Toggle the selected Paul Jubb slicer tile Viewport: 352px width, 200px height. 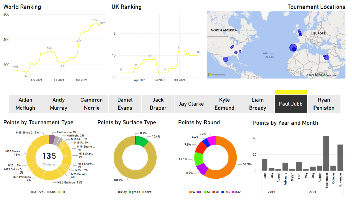[x=290, y=104]
